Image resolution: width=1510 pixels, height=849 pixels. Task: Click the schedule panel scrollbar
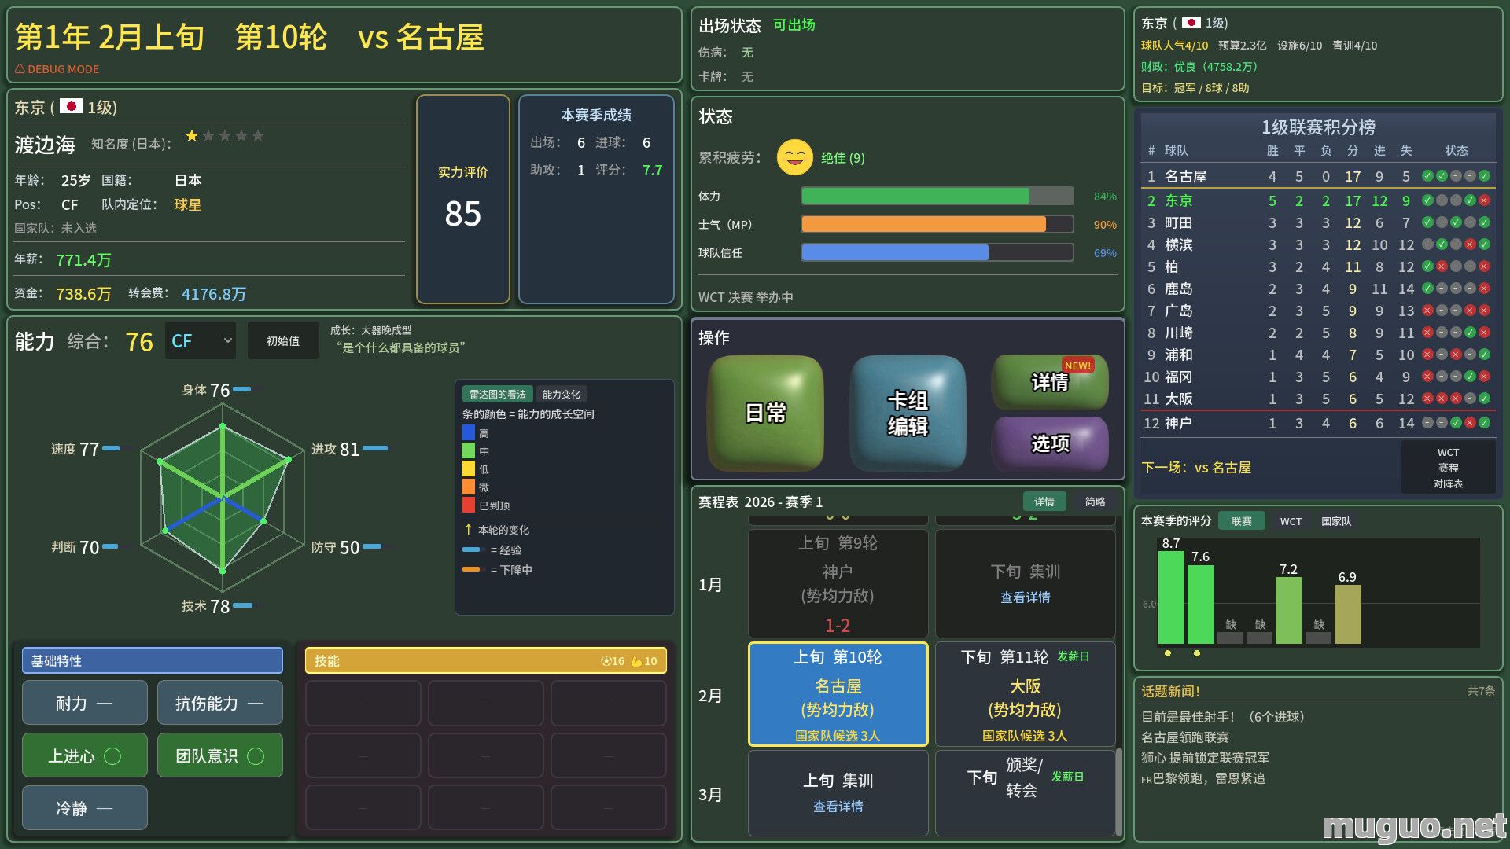pyautogui.click(x=1119, y=792)
